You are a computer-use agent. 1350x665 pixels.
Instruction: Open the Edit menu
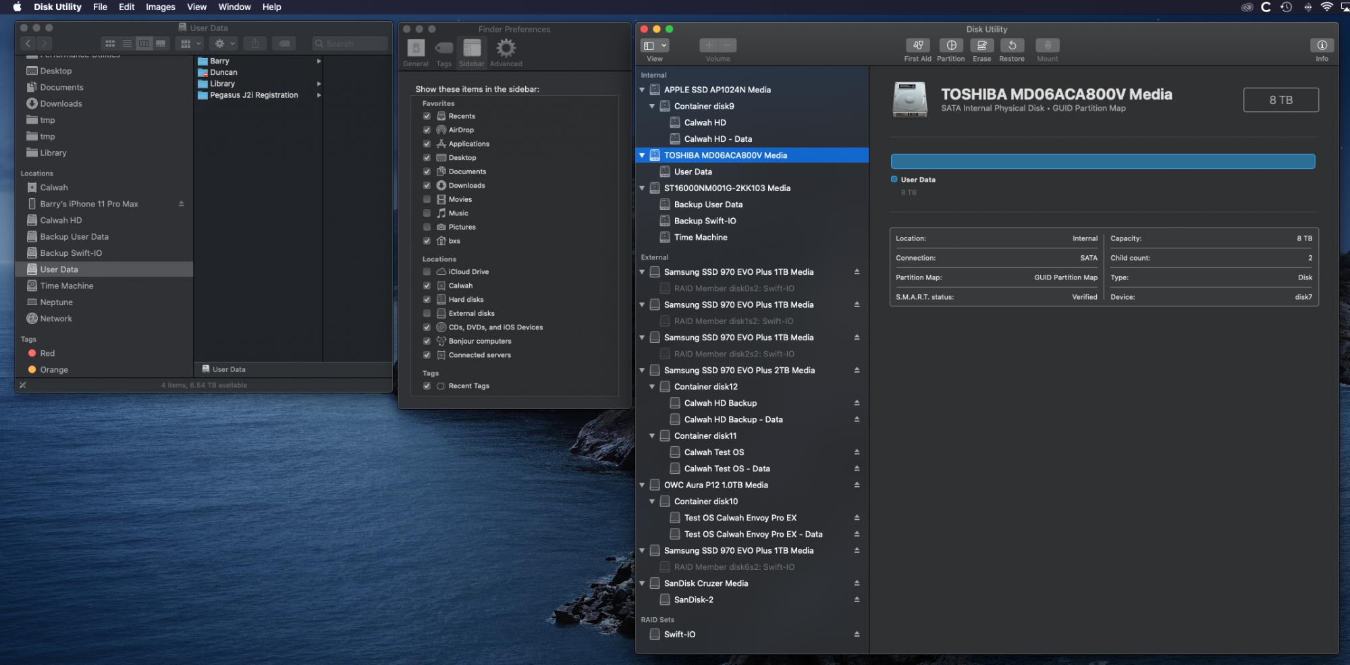127,7
